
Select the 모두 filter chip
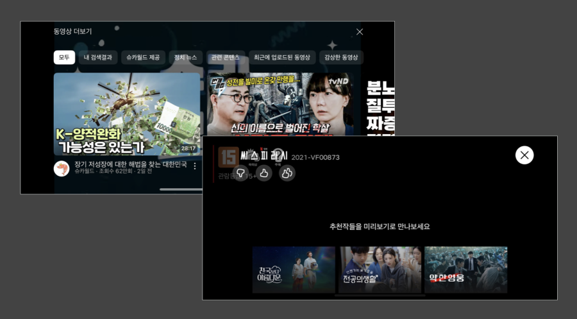click(x=64, y=57)
